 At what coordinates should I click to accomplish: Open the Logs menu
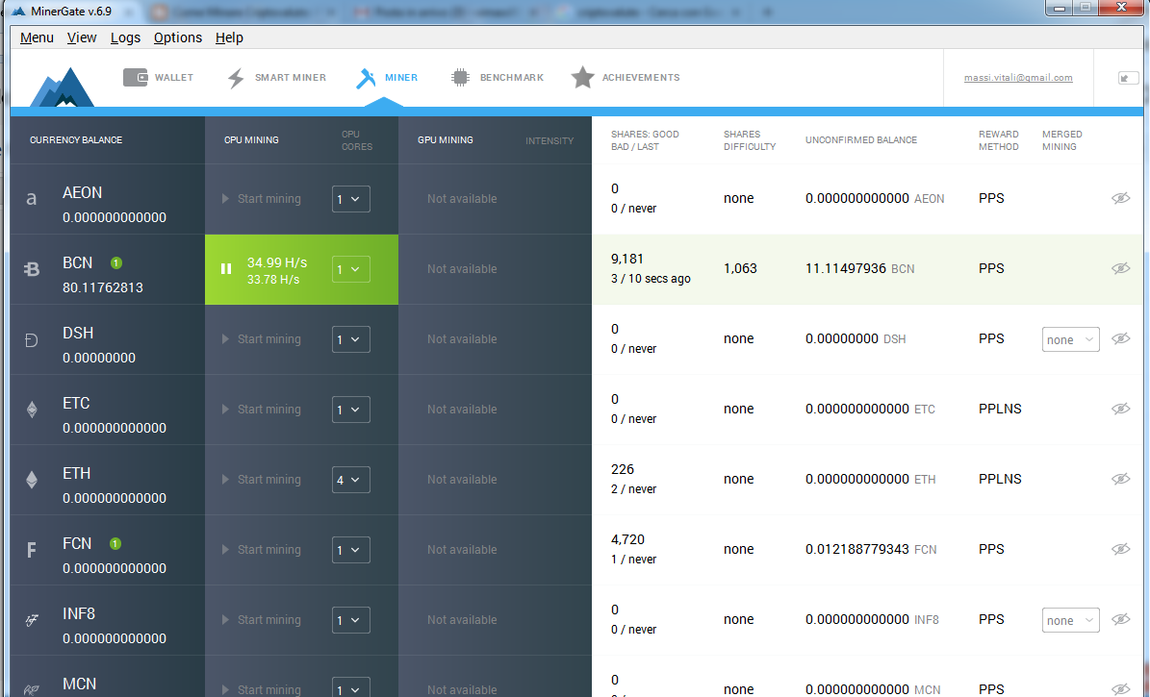click(x=125, y=37)
